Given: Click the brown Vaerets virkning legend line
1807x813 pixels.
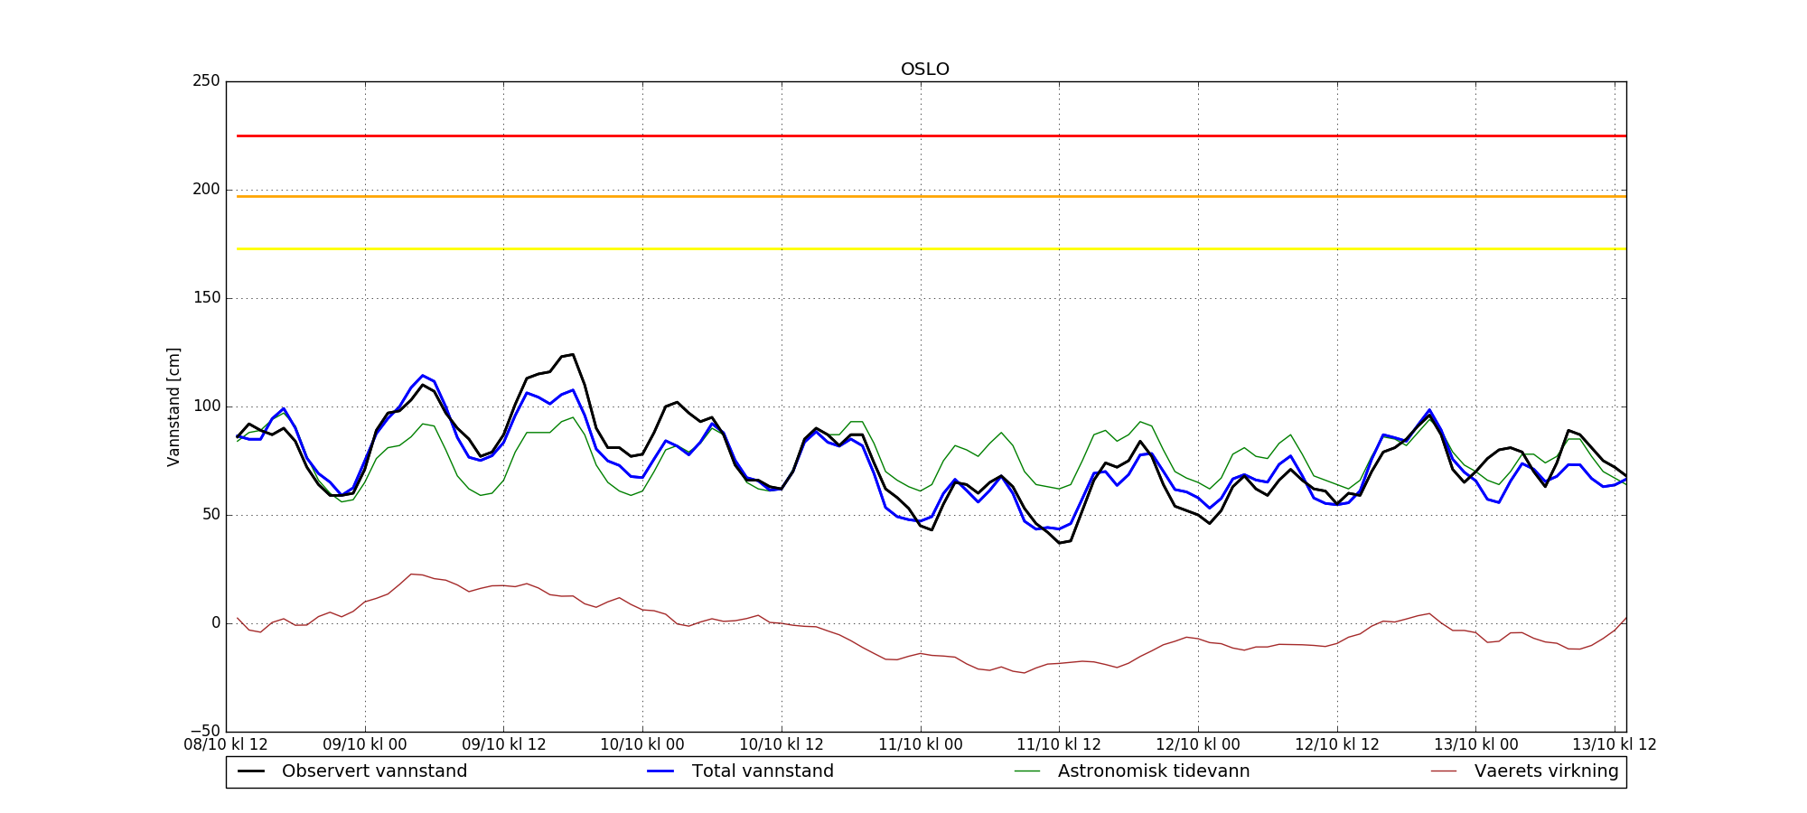Looking at the screenshot, I should (1444, 771).
